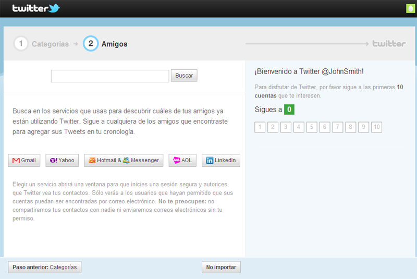Click the 'No te preocupes:' bold text

(x=182, y=201)
